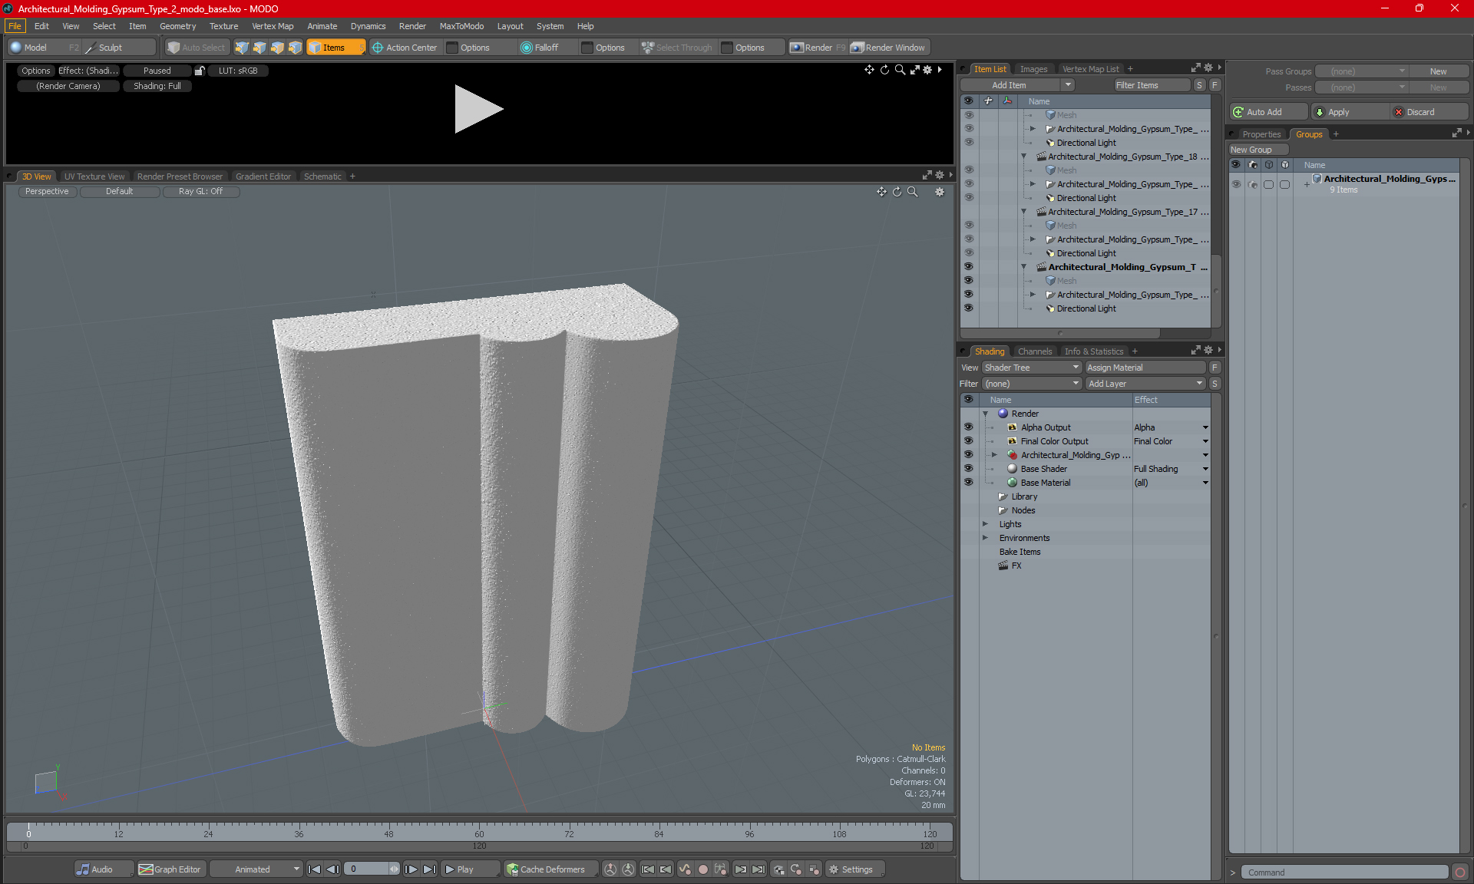Toggle visibility of last Directional Light
The width and height of the screenshot is (1474, 884).
[x=968, y=308]
